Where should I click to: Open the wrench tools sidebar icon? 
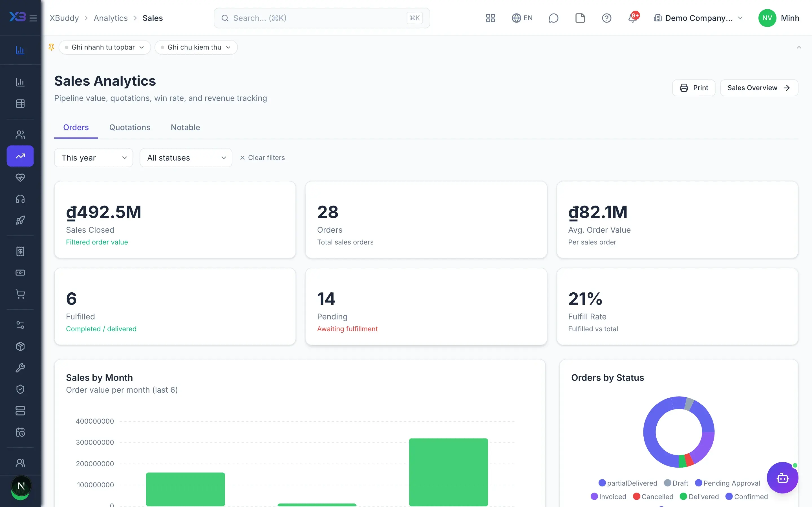pos(20,368)
